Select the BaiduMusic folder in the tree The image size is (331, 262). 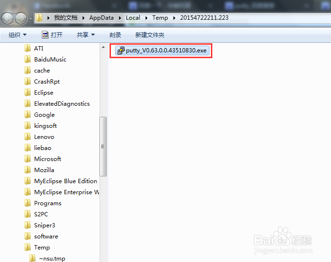click(50, 60)
